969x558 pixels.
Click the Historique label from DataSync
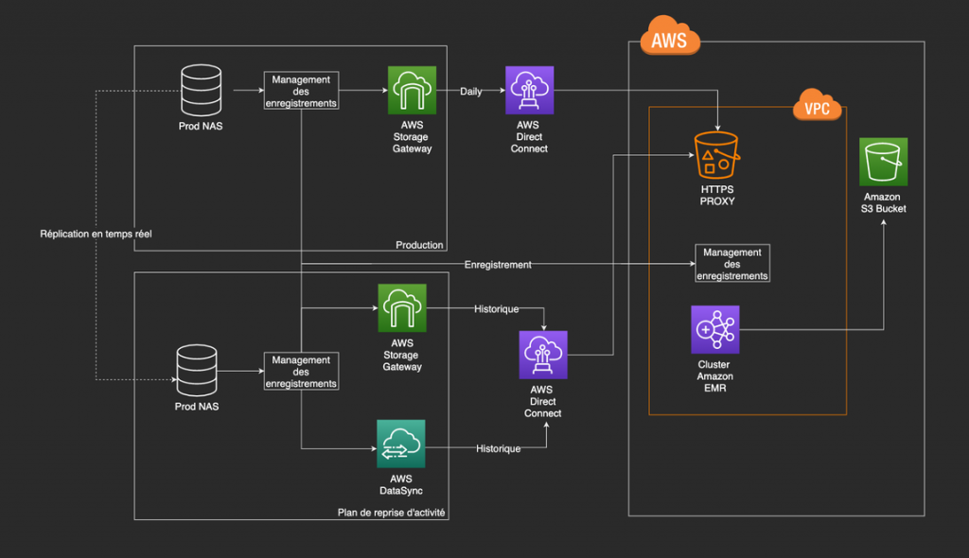click(x=498, y=448)
